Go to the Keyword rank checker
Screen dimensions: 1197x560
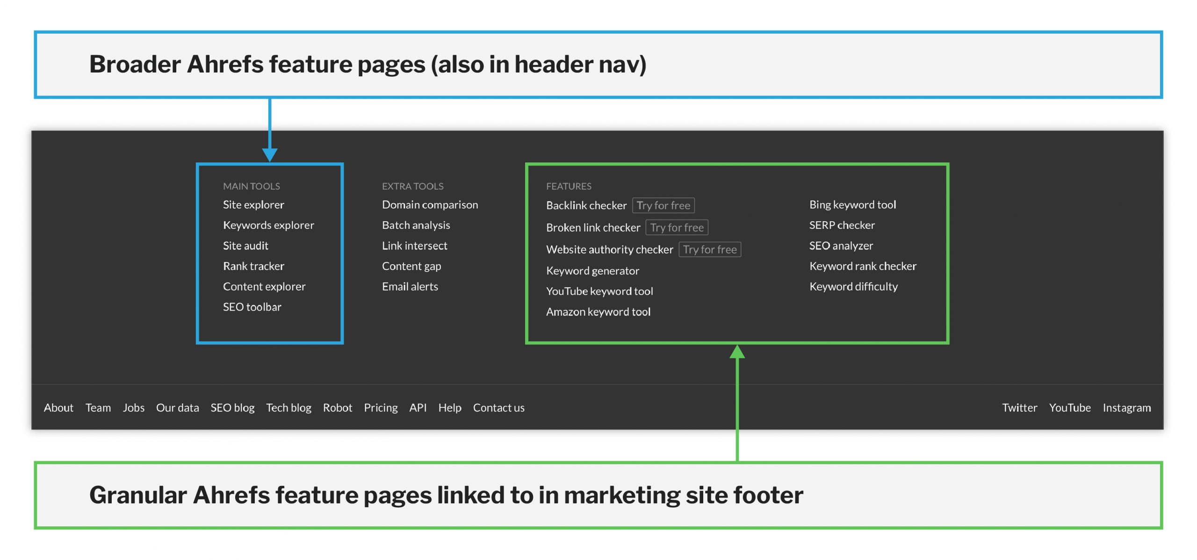tap(863, 266)
